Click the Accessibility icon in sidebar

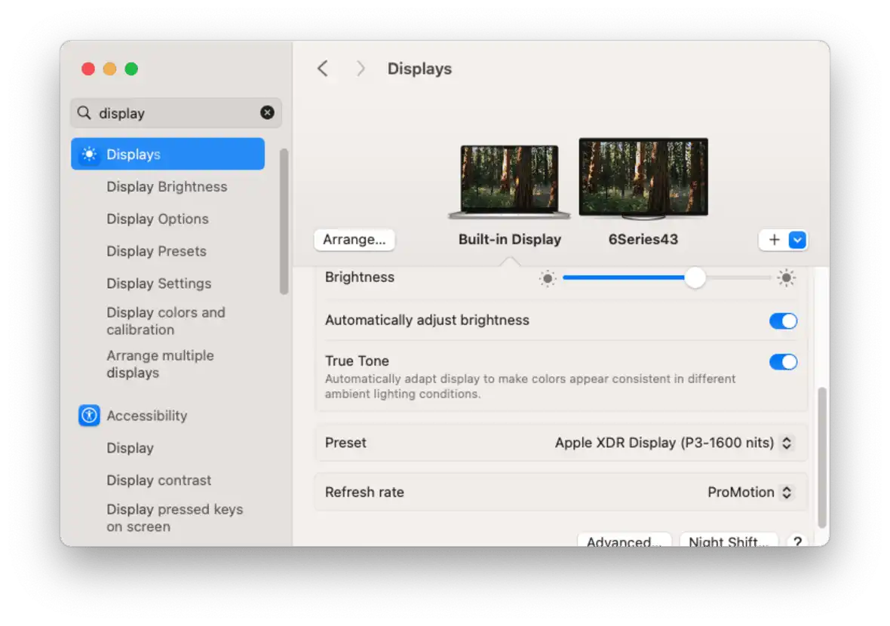[x=89, y=416]
